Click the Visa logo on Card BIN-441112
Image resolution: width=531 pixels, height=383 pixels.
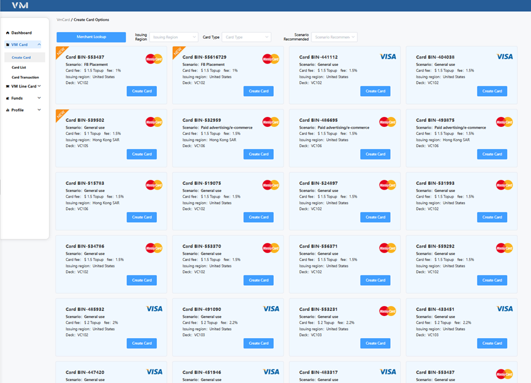click(x=388, y=57)
